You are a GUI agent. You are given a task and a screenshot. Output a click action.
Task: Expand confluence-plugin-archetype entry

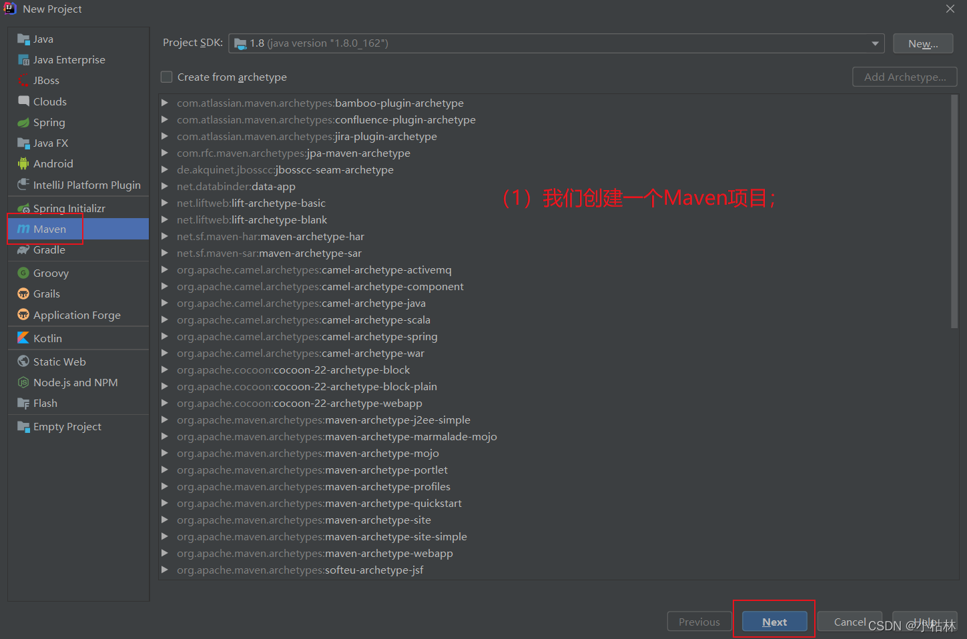(165, 120)
